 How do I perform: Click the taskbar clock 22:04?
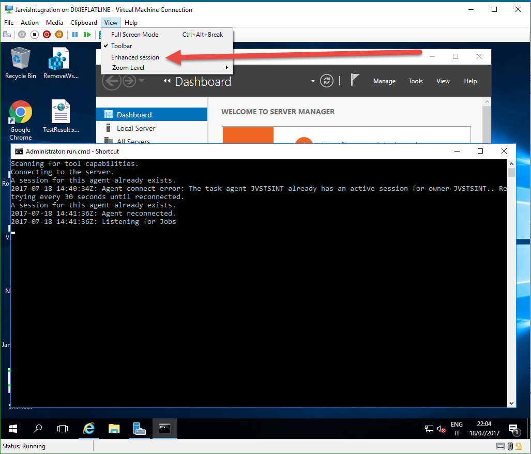point(484,429)
